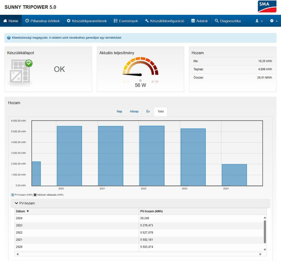Click table scrollbar up arrow
The image size is (281, 261).
265,218
